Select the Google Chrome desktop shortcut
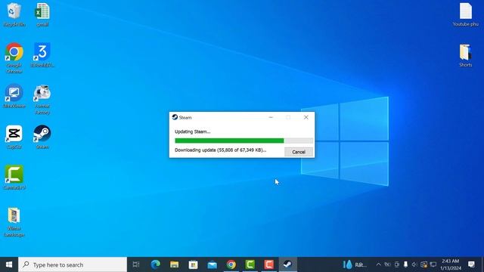Image resolution: width=484 pixels, height=272 pixels. coord(14,58)
